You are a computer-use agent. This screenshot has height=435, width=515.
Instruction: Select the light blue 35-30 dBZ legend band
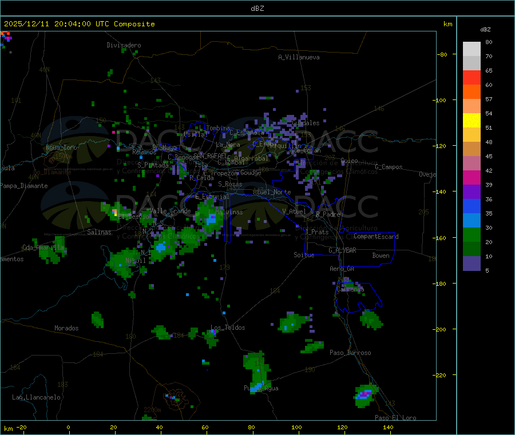pyautogui.click(x=472, y=221)
